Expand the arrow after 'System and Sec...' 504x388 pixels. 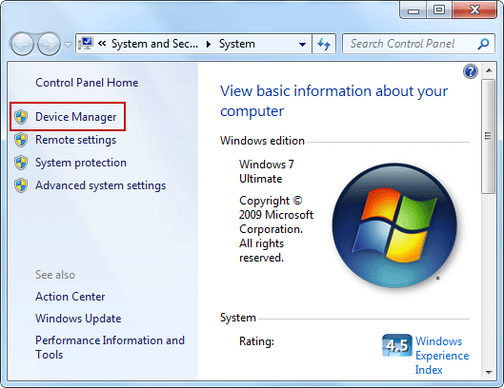209,44
